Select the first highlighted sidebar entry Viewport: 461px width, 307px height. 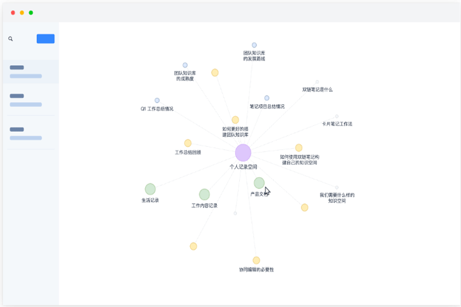coord(29,71)
